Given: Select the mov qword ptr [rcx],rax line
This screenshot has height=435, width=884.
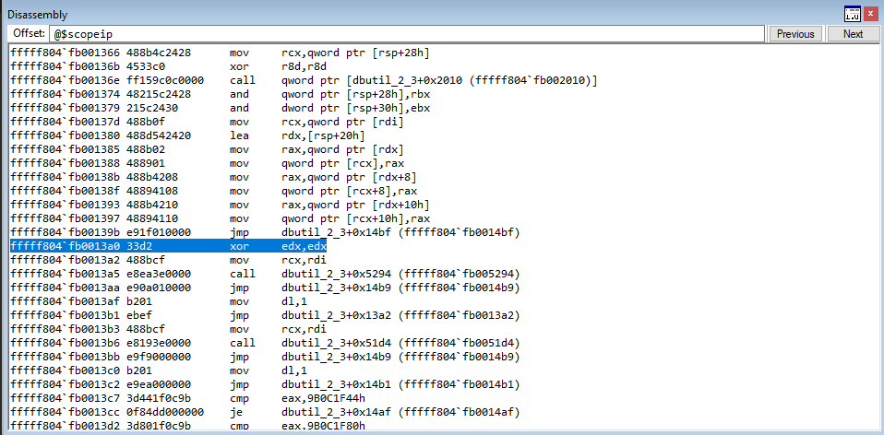Looking at the screenshot, I should tap(207, 163).
